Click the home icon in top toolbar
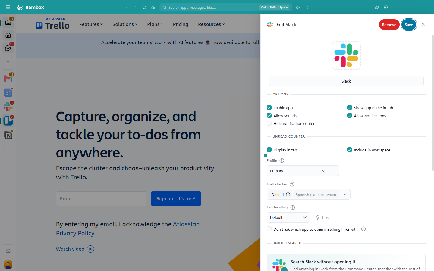 click(x=153, y=7)
